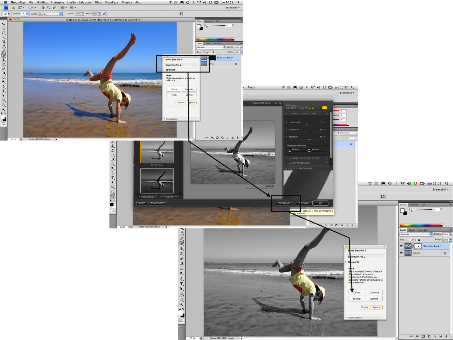Click the trash icon in 11.02 Livelli panel
Screen dimensions: 453x340
[446, 336]
